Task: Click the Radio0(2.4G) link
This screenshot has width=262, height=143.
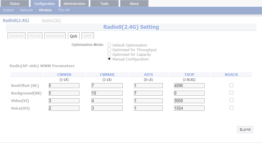Action: [x=16, y=20]
